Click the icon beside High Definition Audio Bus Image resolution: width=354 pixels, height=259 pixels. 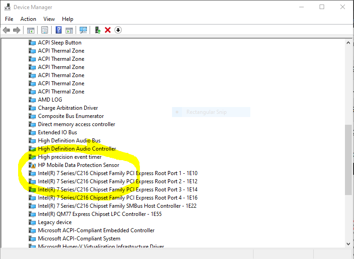click(x=32, y=141)
